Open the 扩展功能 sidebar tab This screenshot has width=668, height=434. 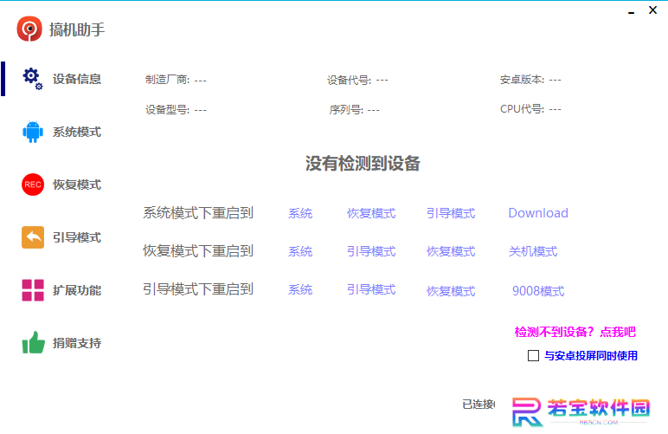[77, 290]
